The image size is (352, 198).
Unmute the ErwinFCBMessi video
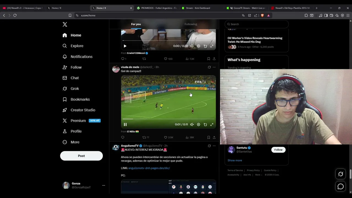[x=192, y=46]
